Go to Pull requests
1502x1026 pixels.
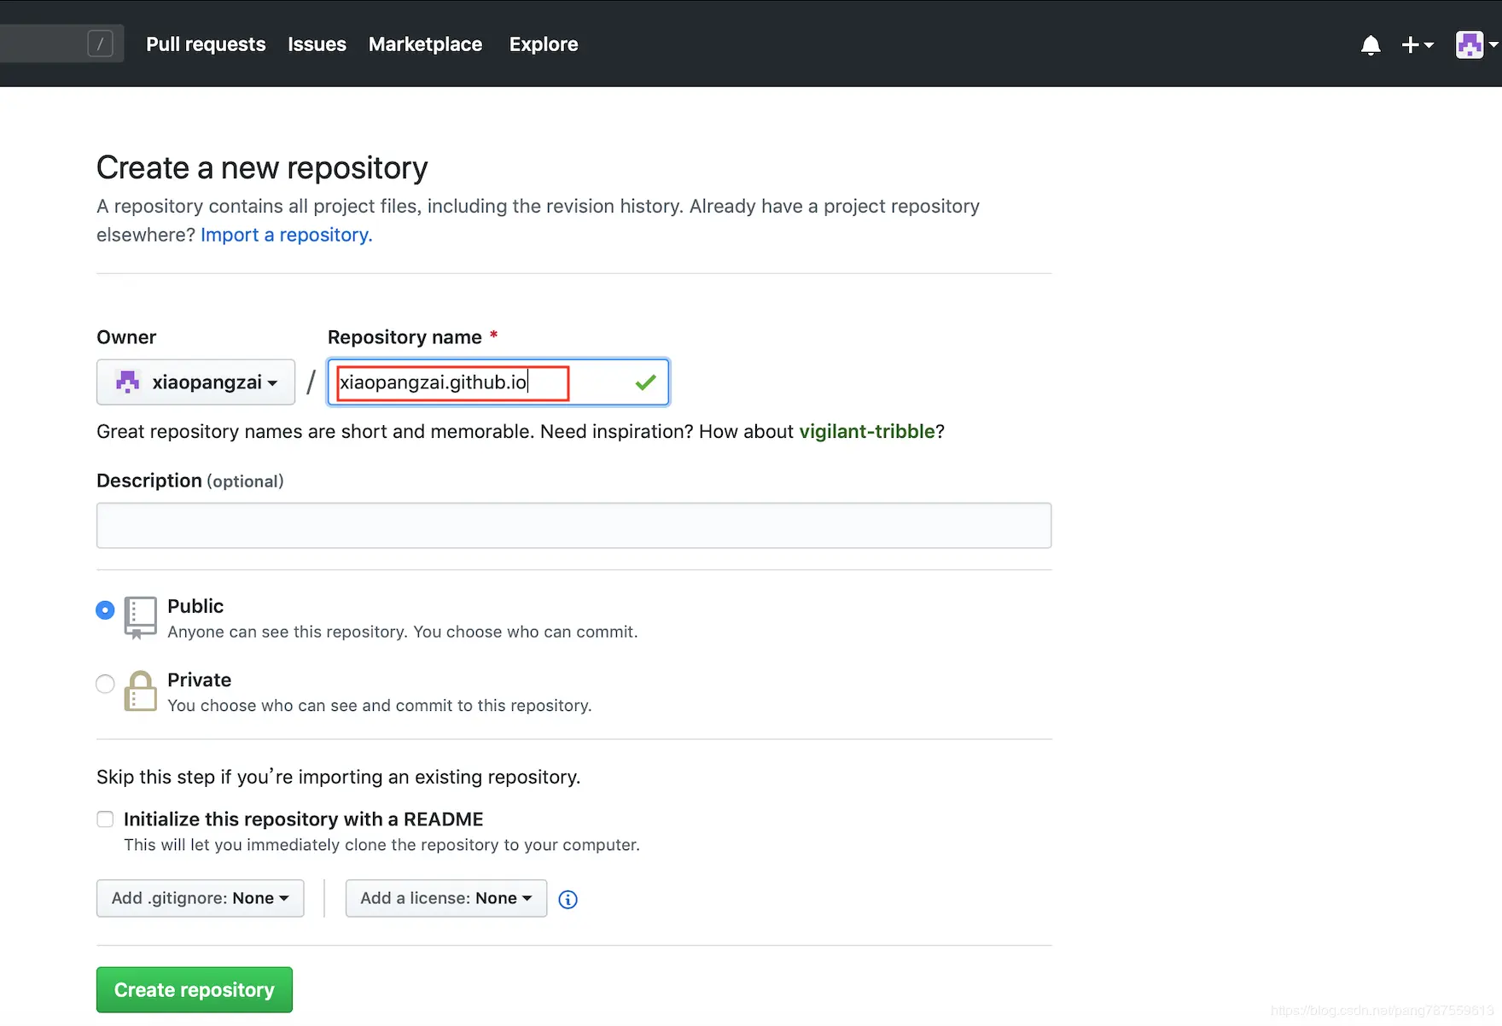point(206,44)
